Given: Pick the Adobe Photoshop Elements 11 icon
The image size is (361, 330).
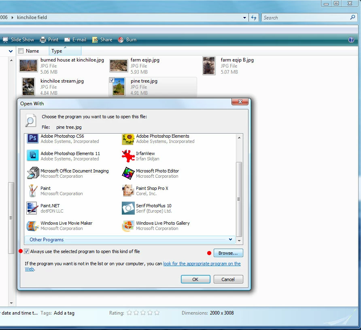Looking at the screenshot, I should pos(32,155).
